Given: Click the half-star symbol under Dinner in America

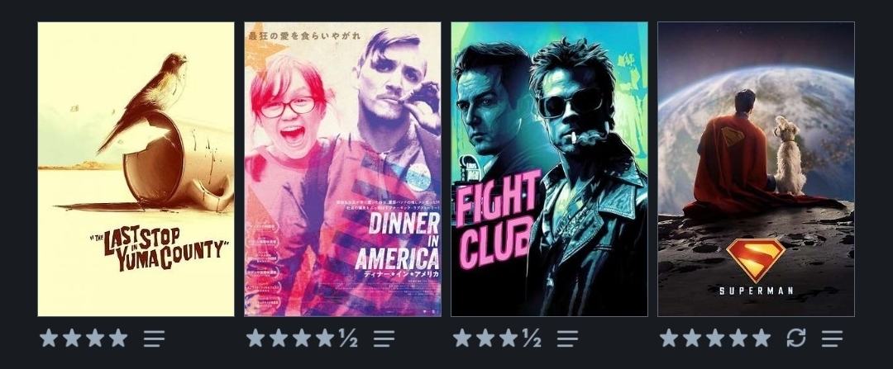Looking at the screenshot, I should 349,338.
